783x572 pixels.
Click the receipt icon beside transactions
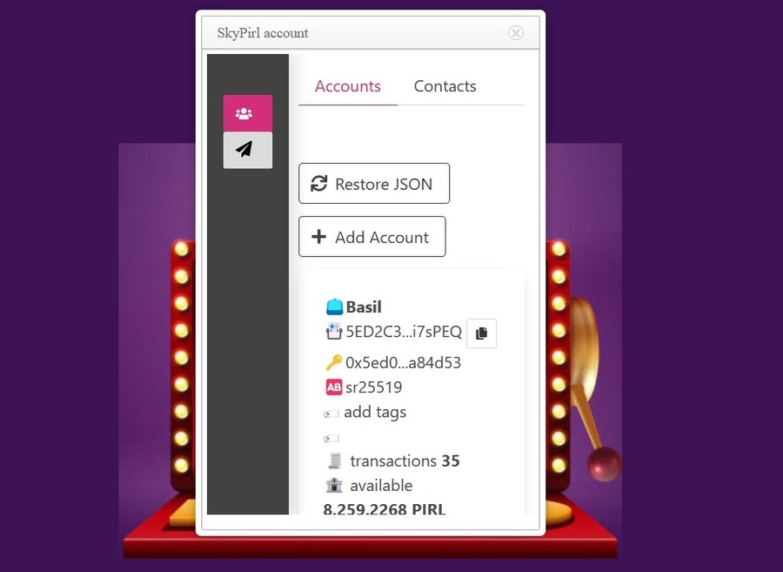334,461
